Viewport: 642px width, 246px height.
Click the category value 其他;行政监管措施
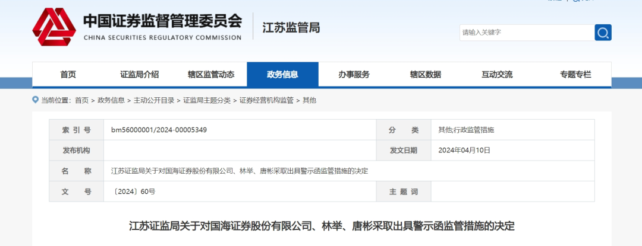point(467,130)
